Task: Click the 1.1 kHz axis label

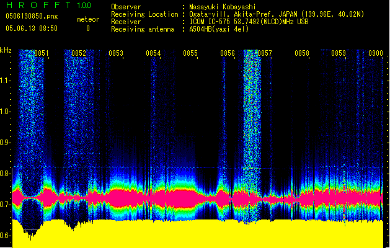Action: (x=5, y=81)
